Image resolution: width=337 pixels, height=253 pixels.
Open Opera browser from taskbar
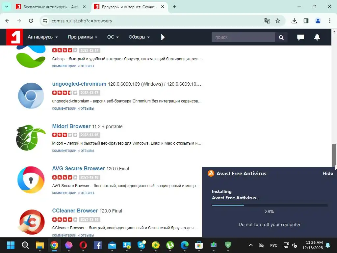pos(83,245)
